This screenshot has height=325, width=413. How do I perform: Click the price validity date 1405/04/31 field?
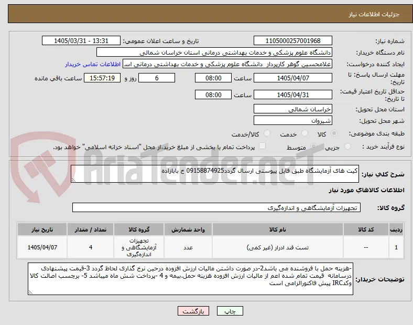click(x=293, y=95)
